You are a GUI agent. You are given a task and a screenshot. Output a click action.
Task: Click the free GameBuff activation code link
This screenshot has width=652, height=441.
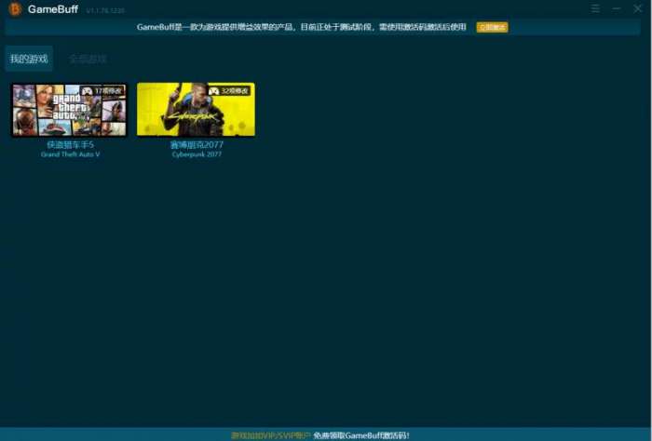[361, 435]
